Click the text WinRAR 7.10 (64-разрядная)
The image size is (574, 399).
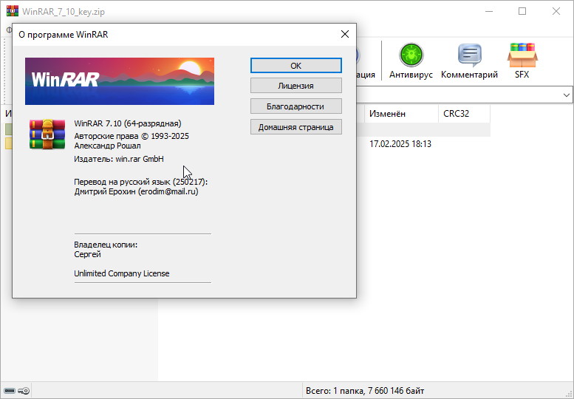(x=128, y=123)
